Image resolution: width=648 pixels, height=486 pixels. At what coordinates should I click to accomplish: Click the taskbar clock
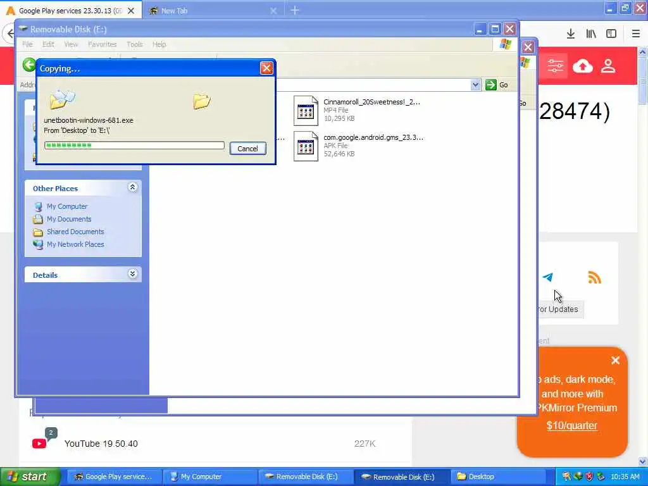tap(625, 477)
